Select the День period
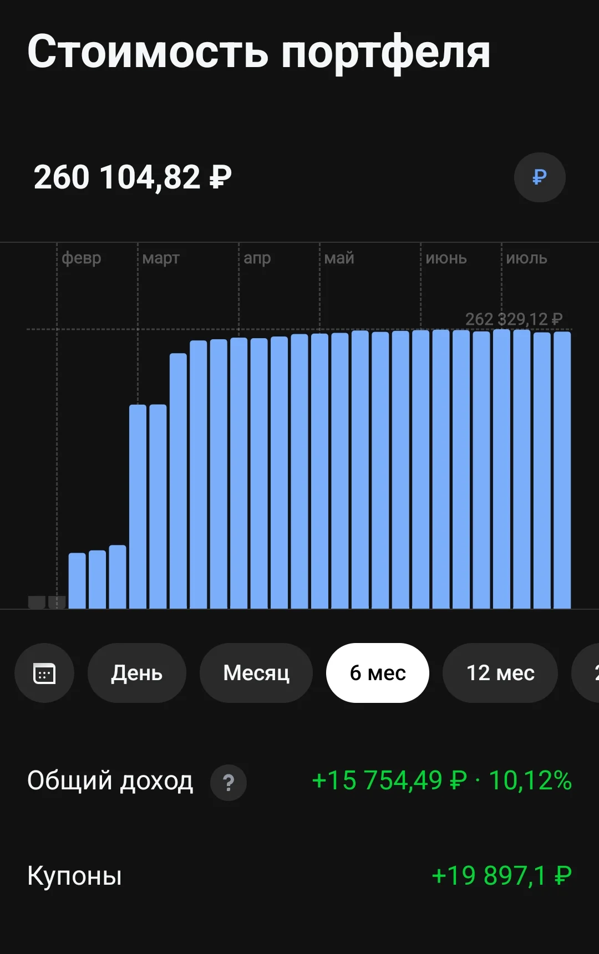The image size is (599, 954). click(136, 673)
